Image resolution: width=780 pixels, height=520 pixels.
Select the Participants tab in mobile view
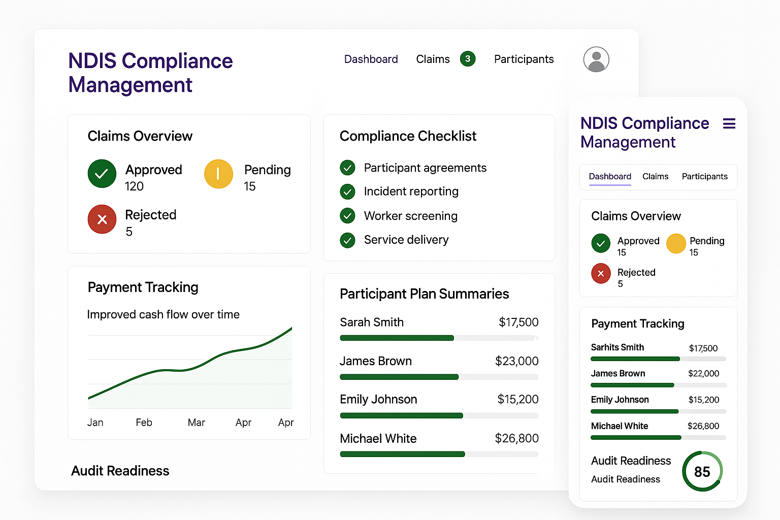click(704, 176)
